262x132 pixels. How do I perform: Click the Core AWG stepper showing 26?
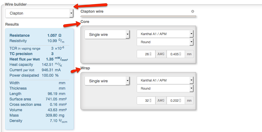[x=150, y=54]
